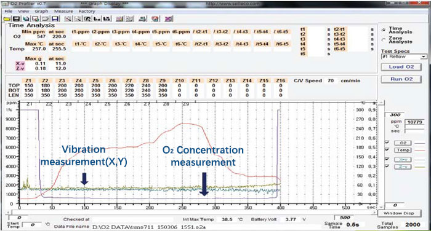
Task: Click the blue floppy disk toolbar icon
Action: [x=55, y=19]
